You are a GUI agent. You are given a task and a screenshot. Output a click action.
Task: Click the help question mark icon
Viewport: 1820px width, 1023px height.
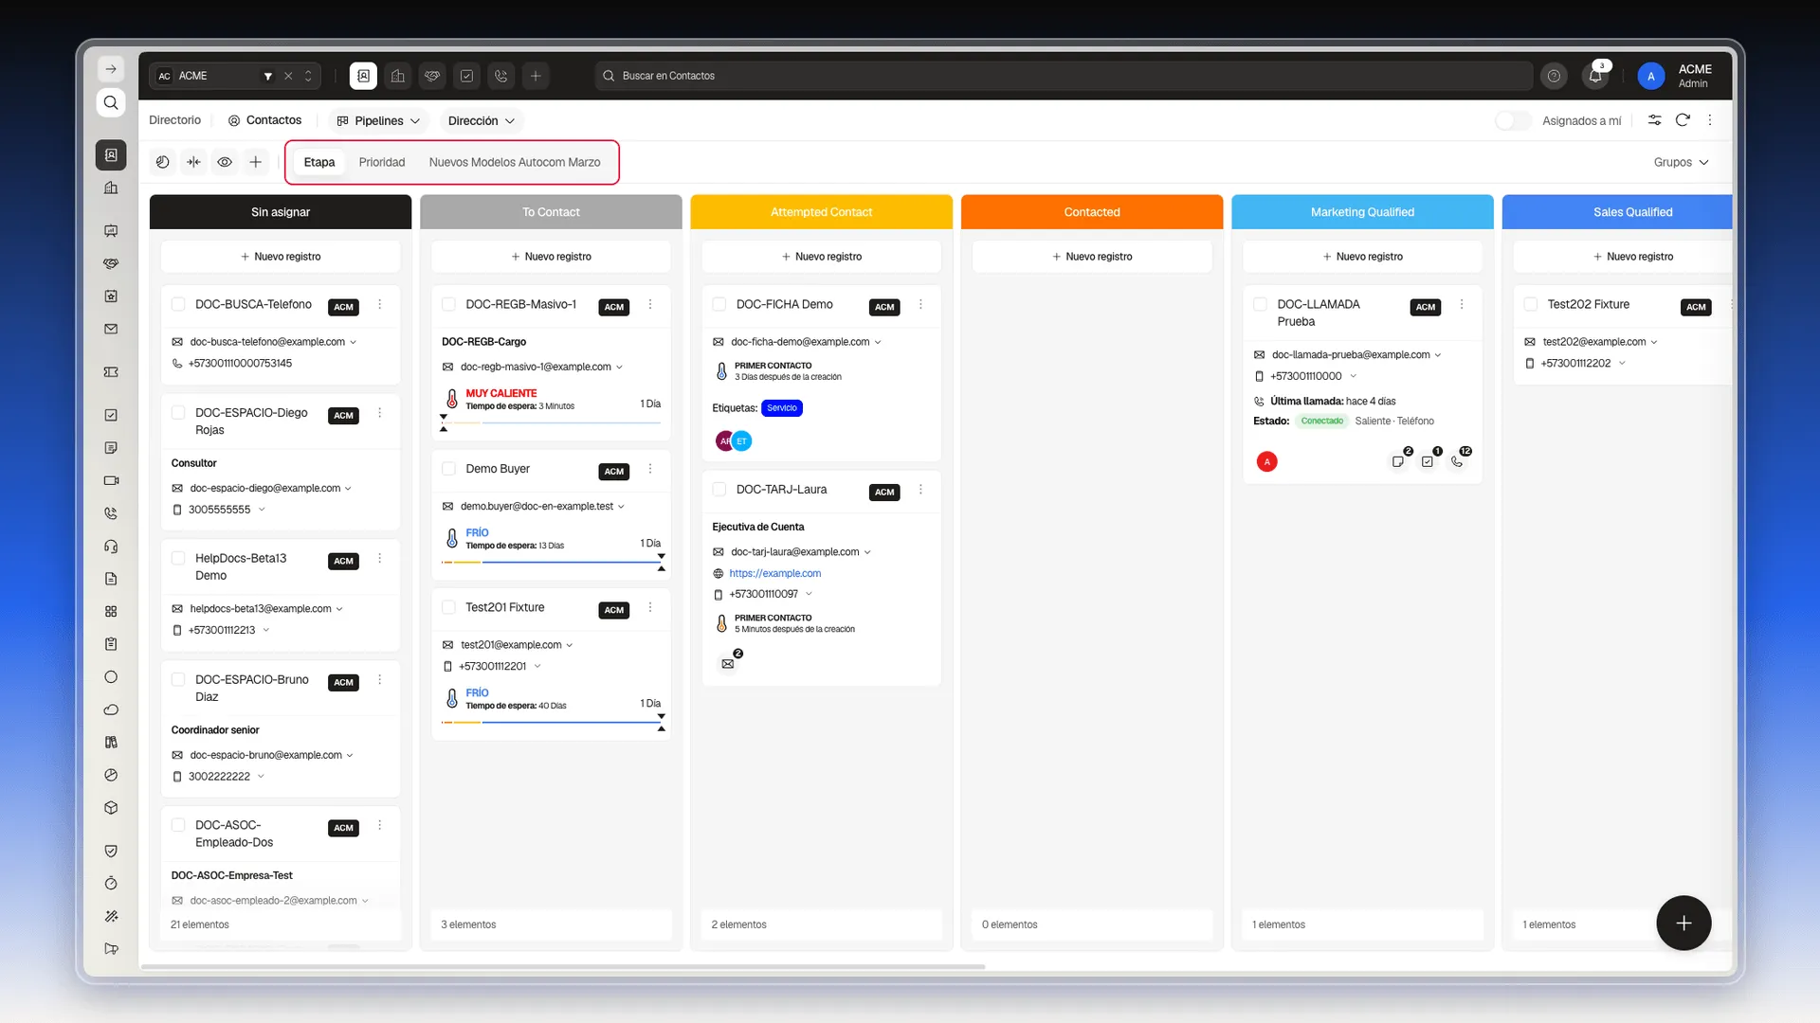point(1554,76)
